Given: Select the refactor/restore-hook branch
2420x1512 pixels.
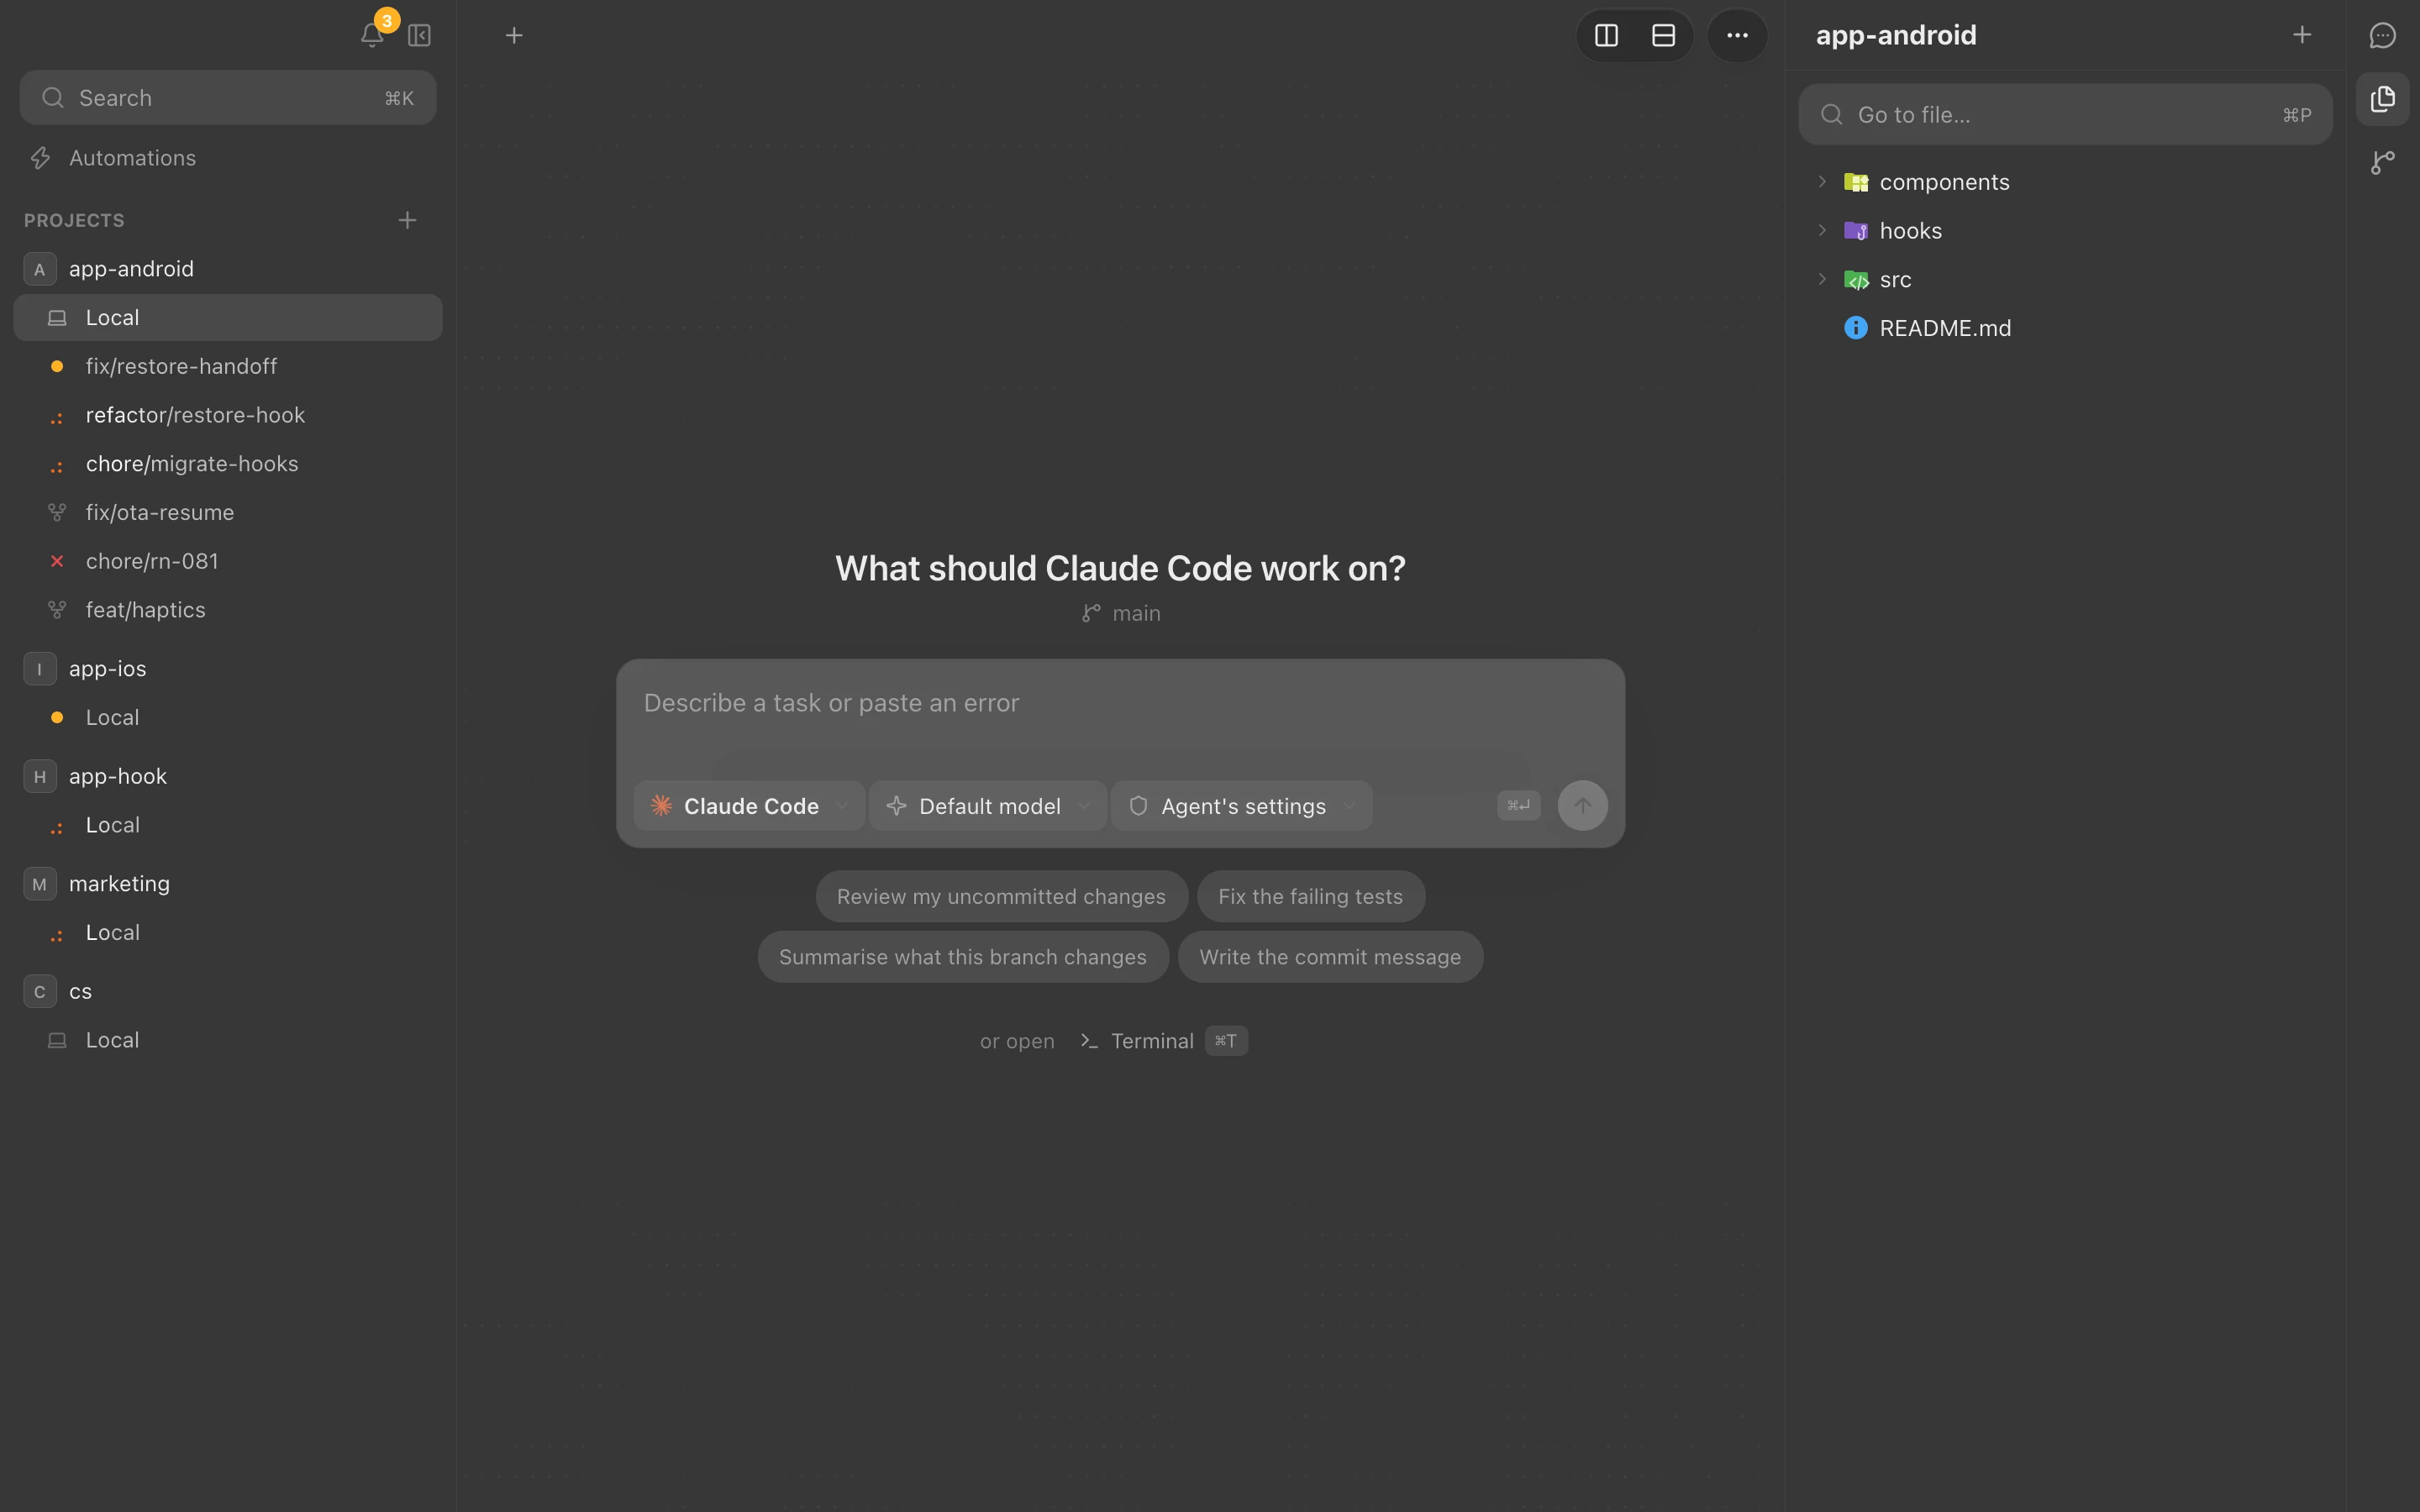Looking at the screenshot, I should click(228, 415).
